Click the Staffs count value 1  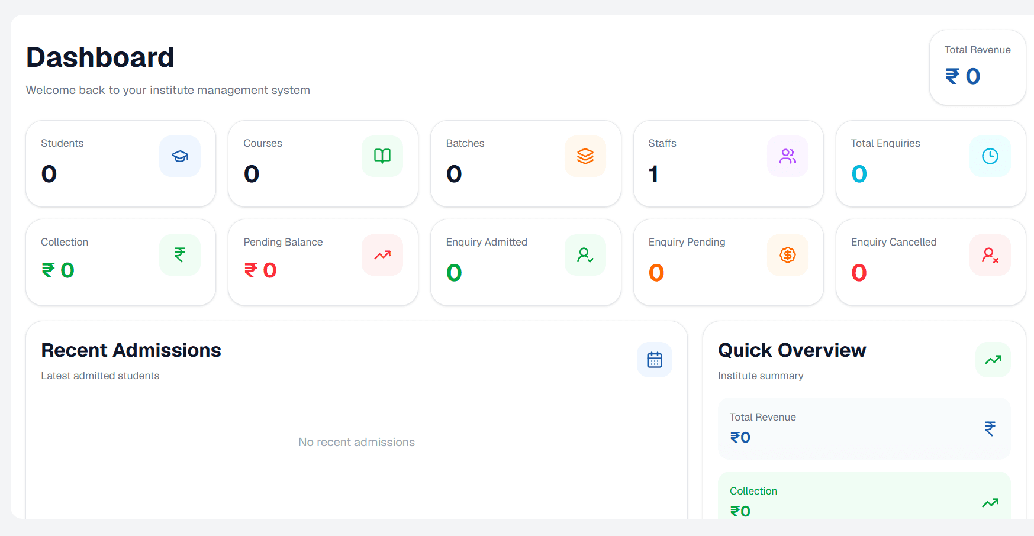tap(653, 174)
